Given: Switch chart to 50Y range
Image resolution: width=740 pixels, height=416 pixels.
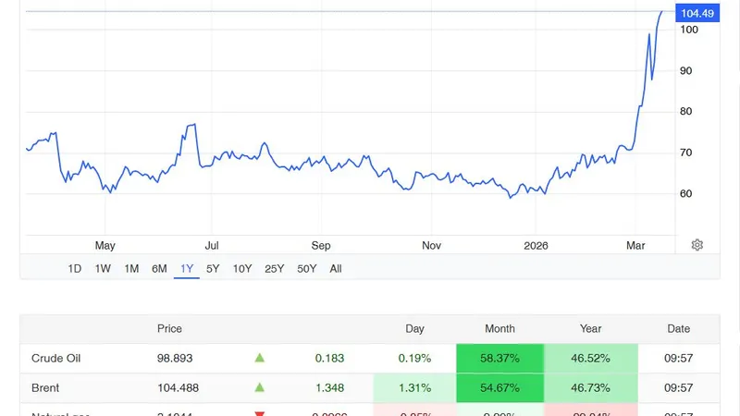Looking at the screenshot, I should (x=307, y=269).
